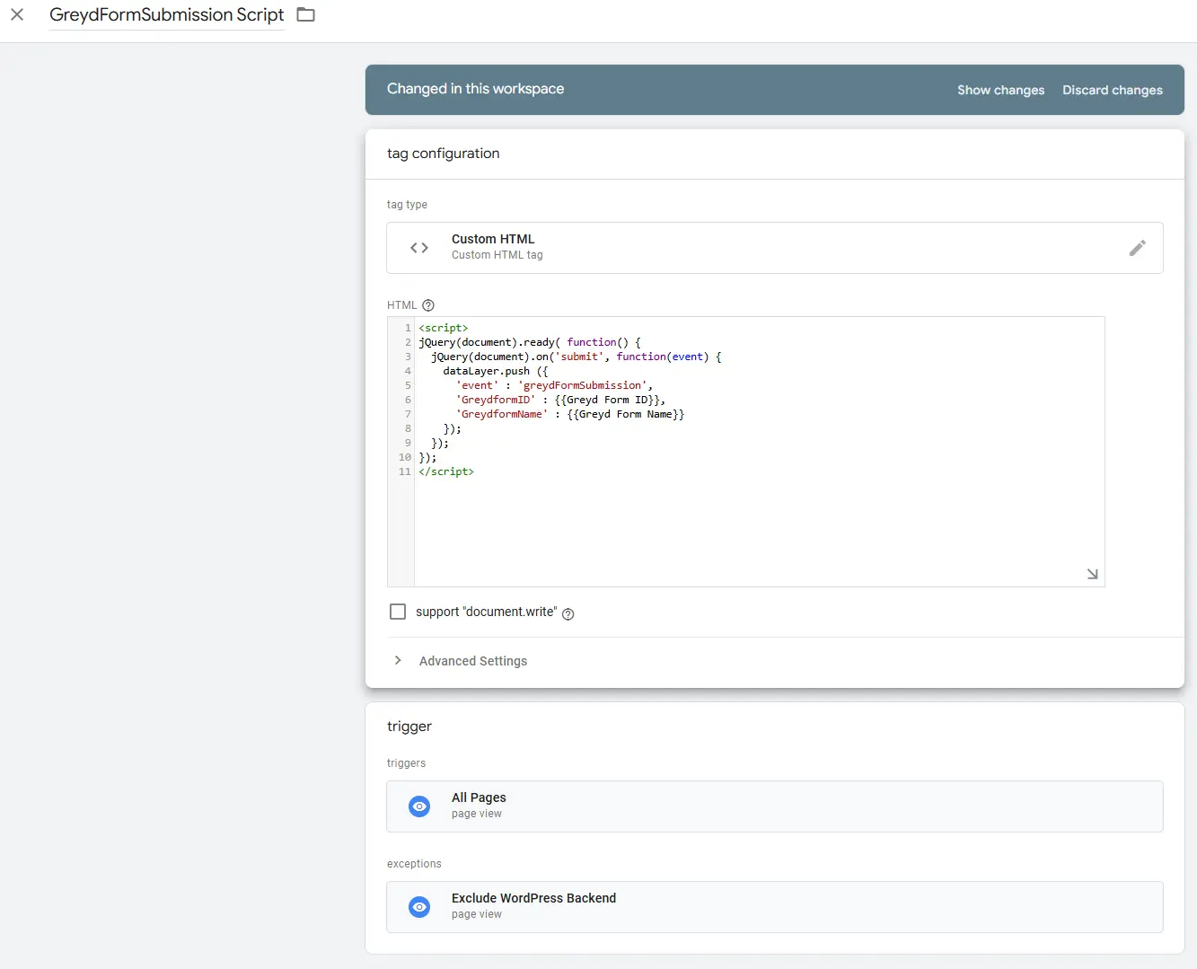This screenshot has height=969, width=1197.
Task: Click the pencil edit icon for tag type
Action: 1137,248
